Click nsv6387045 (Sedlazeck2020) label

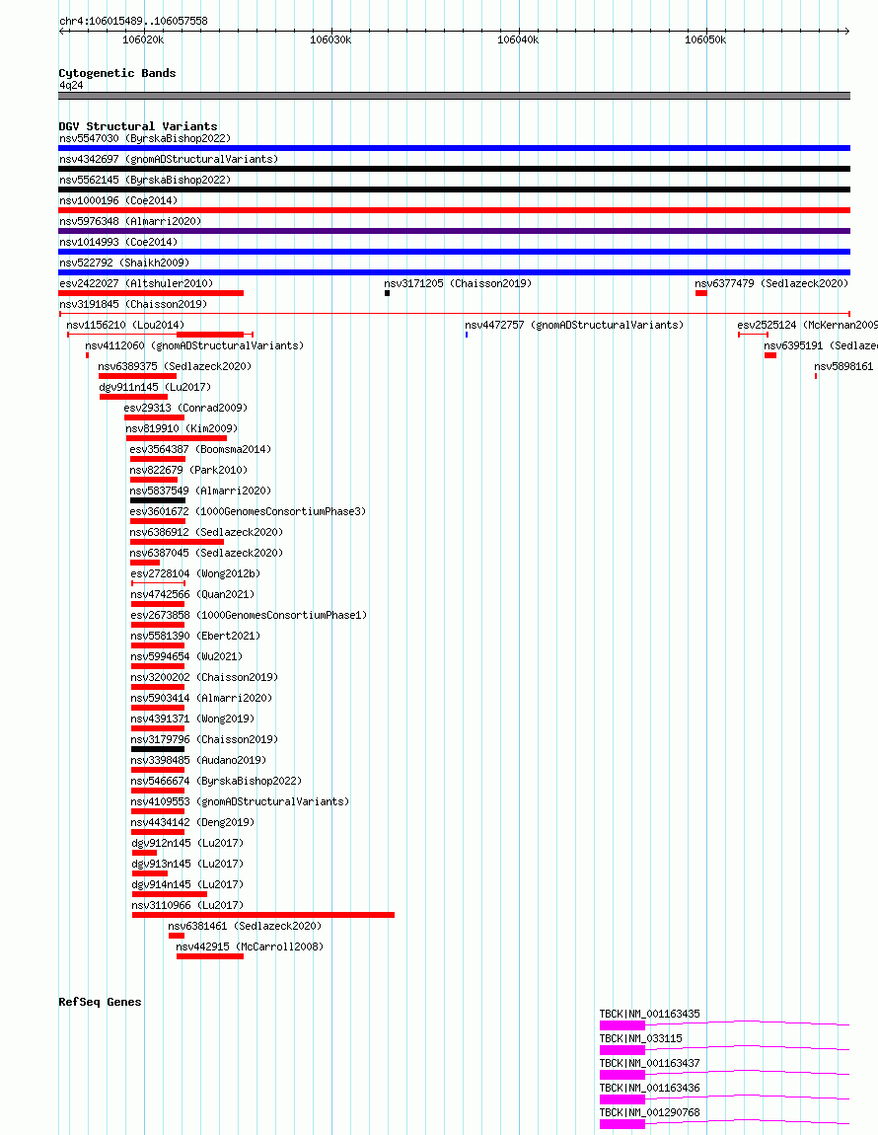pos(206,553)
